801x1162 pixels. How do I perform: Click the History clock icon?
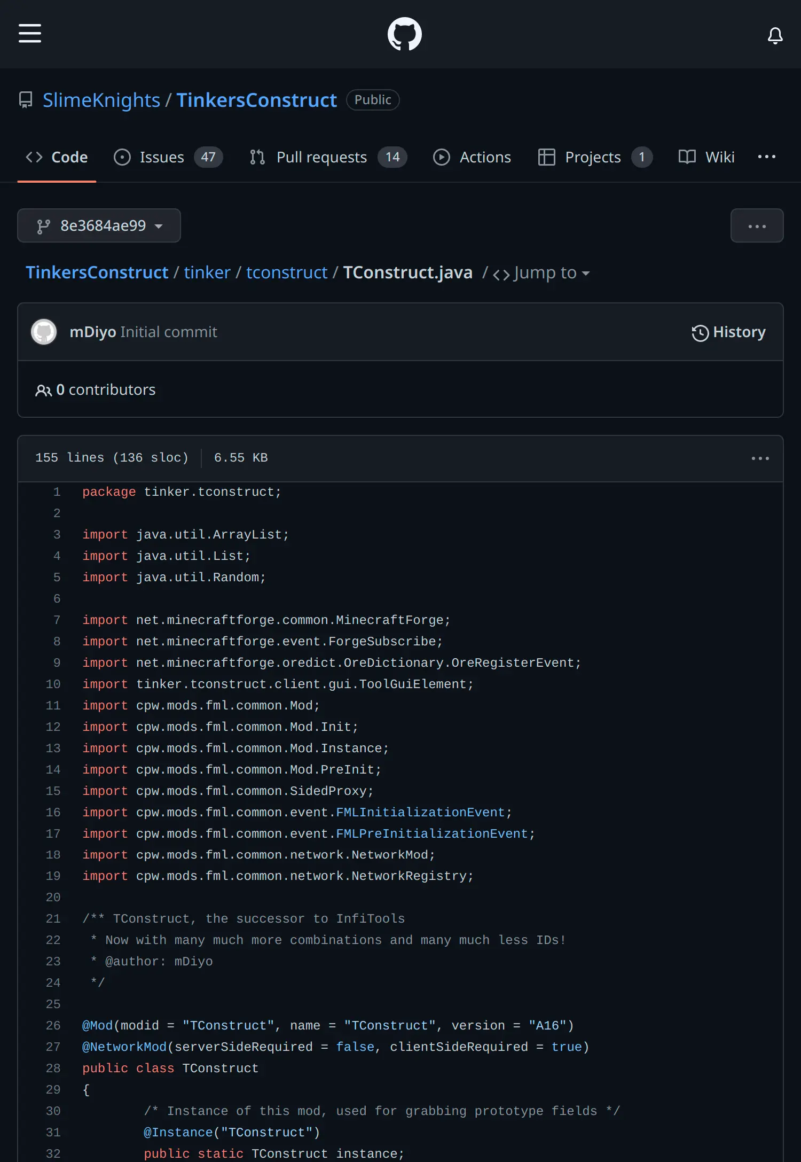[x=700, y=333]
